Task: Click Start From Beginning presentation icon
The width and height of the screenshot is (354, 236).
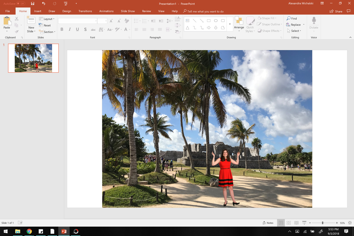Action: pos(65,3)
